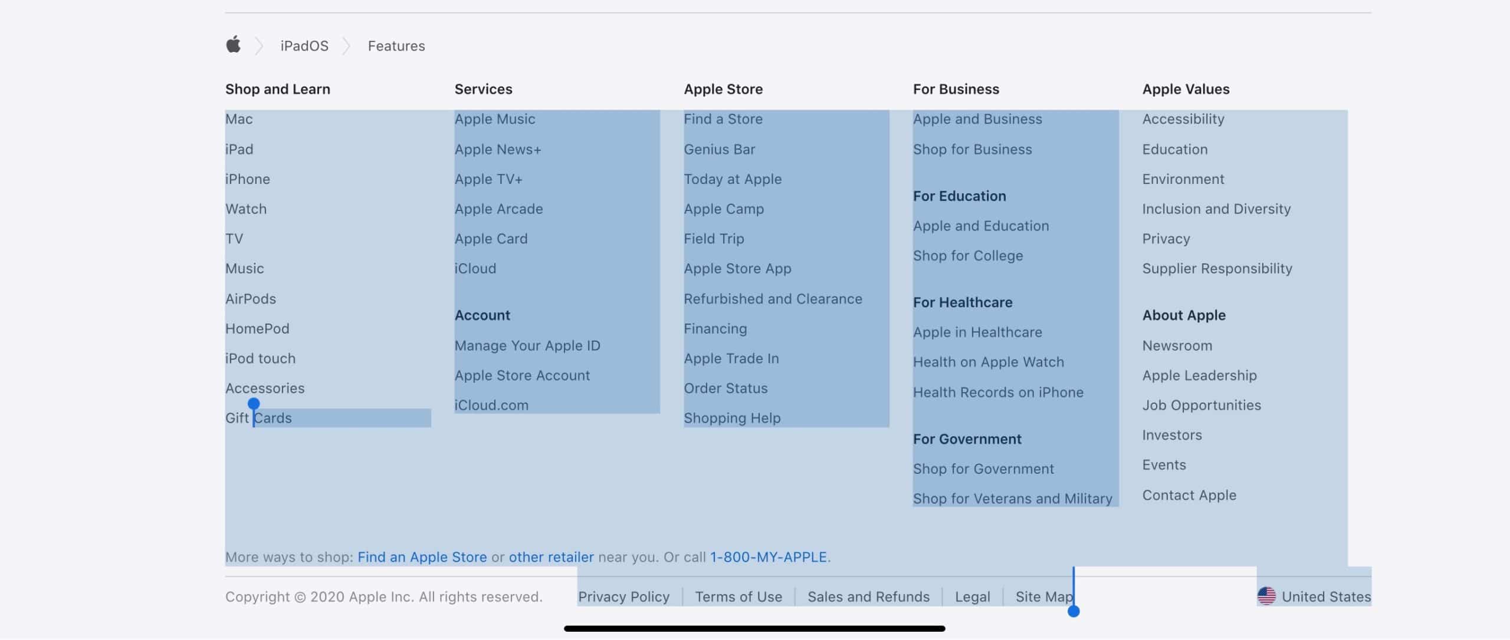Tap the bottom text selection handle
The width and height of the screenshot is (1510, 640).
point(1074,612)
